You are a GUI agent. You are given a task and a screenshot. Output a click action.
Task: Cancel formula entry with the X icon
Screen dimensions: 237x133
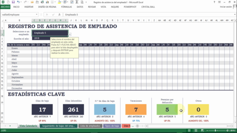click(x=47, y=15)
